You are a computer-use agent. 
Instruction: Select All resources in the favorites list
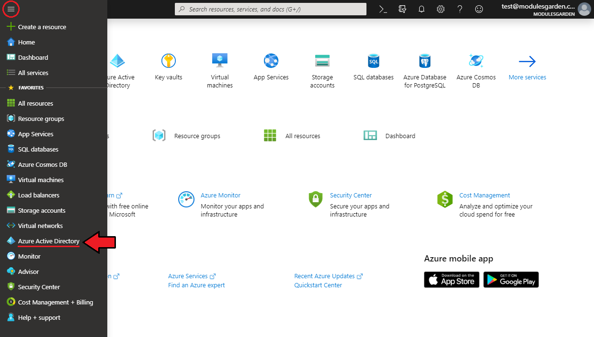(35, 103)
